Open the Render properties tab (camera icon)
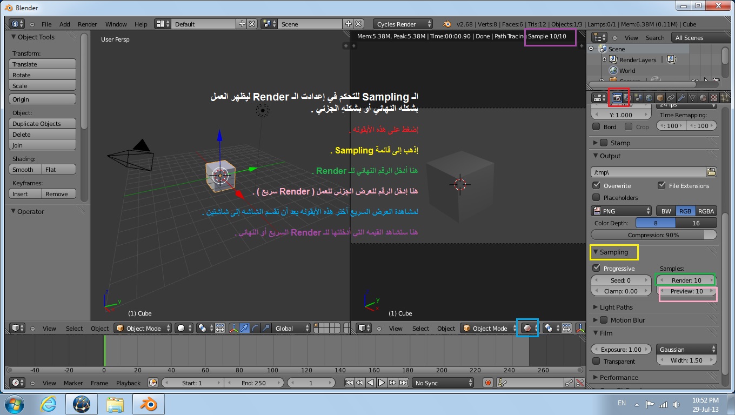Viewport: 735px width, 415px height. (617, 98)
